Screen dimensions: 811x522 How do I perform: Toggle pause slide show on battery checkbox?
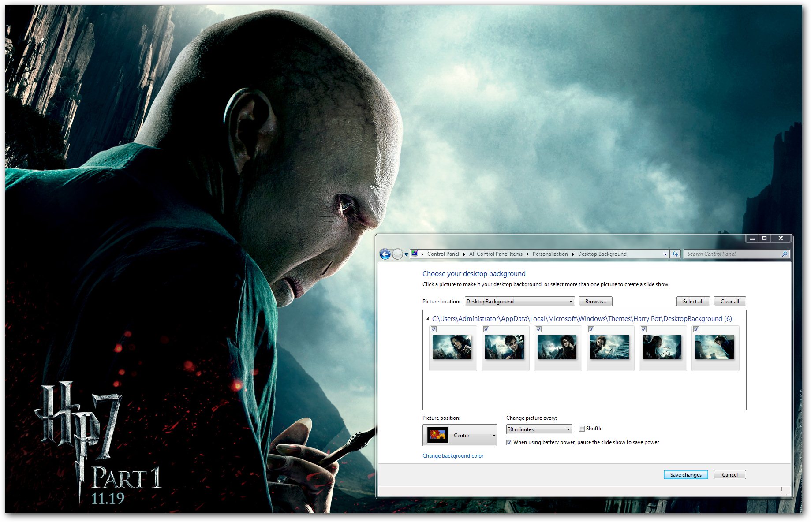pyautogui.click(x=509, y=442)
